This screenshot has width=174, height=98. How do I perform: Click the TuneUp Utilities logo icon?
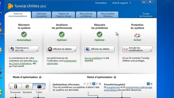(11, 6)
